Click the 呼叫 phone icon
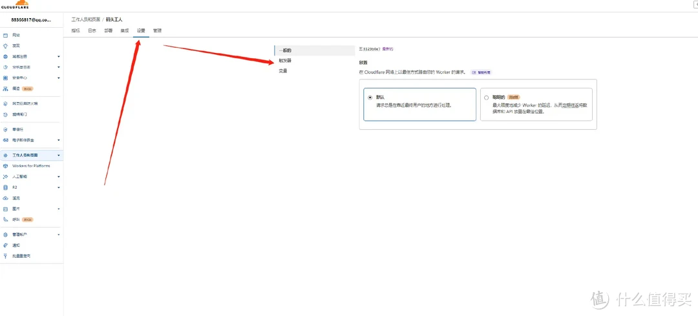The height and width of the screenshot is (316, 698). pos(6,220)
